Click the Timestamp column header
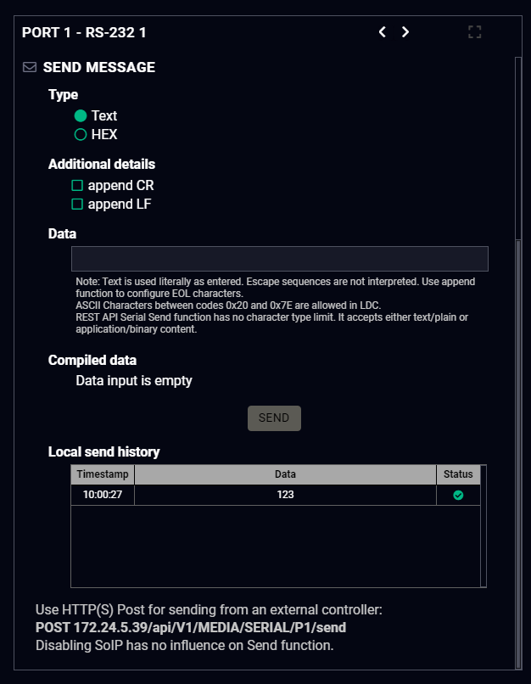The width and height of the screenshot is (531, 684). pos(103,474)
